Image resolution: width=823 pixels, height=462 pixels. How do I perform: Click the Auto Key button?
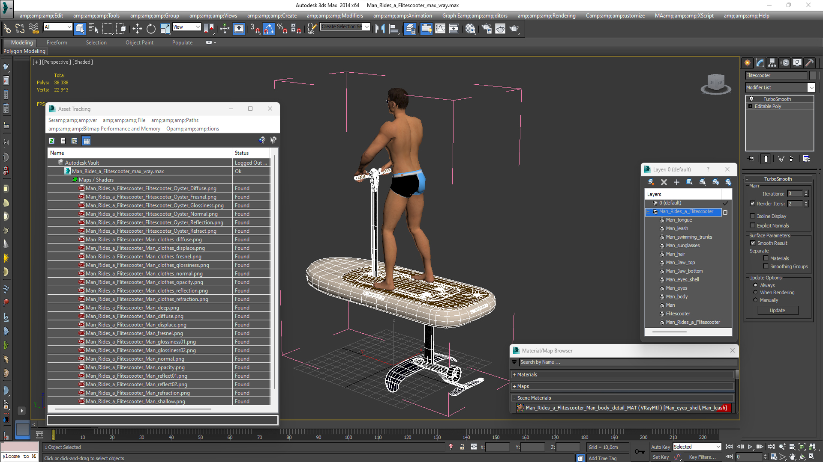pyautogui.click(x=661, y=447)
